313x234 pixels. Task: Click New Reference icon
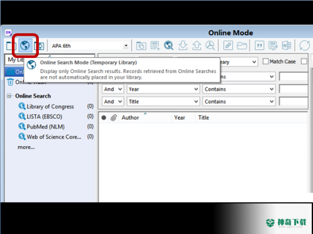coord(155,46)
